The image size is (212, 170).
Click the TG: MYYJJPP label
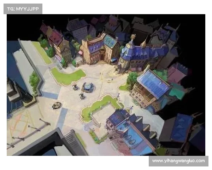coord(23,9)
